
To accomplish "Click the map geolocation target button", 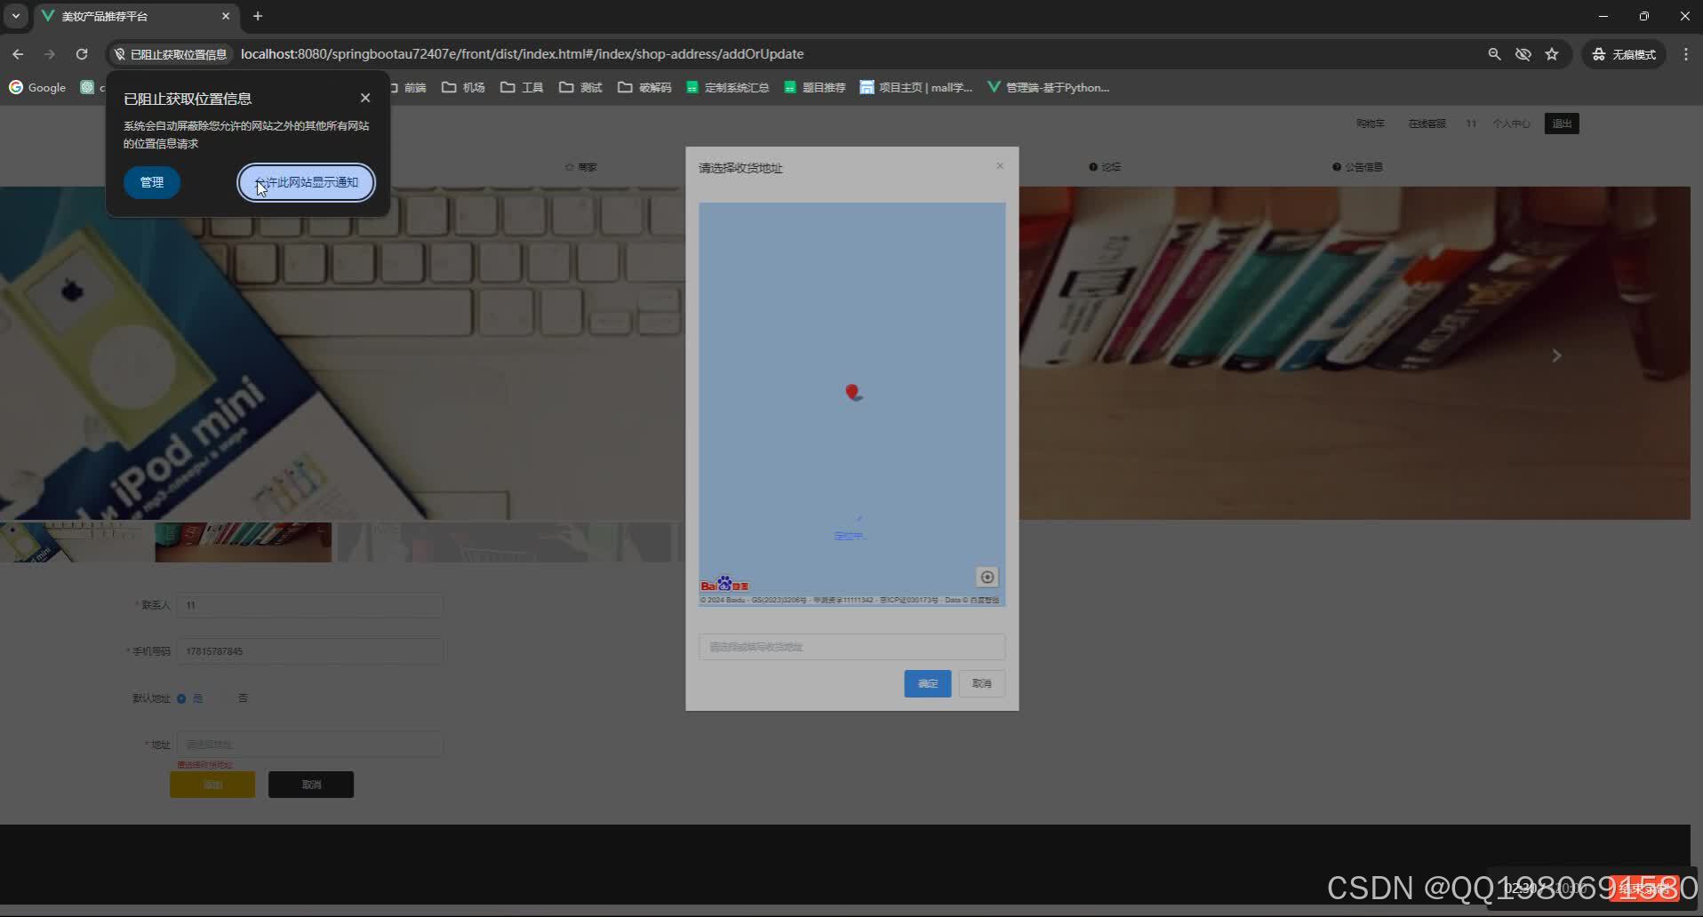I will tap(987, 578).
